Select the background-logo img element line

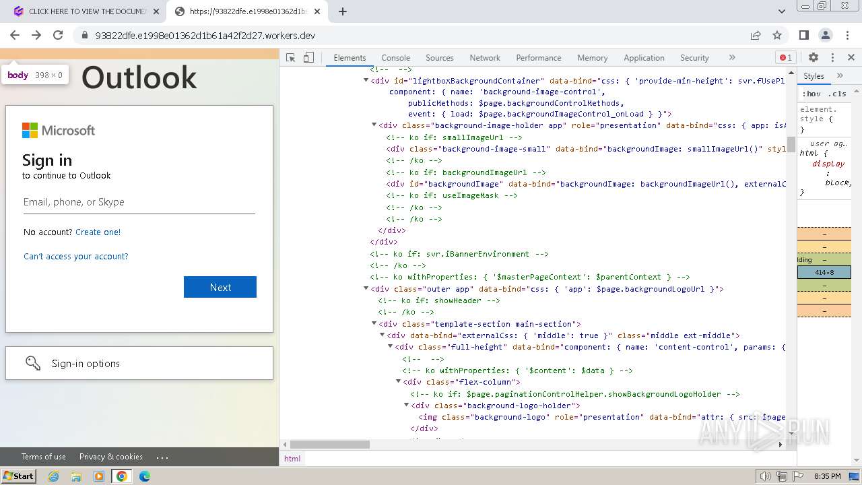coord(602,417)
